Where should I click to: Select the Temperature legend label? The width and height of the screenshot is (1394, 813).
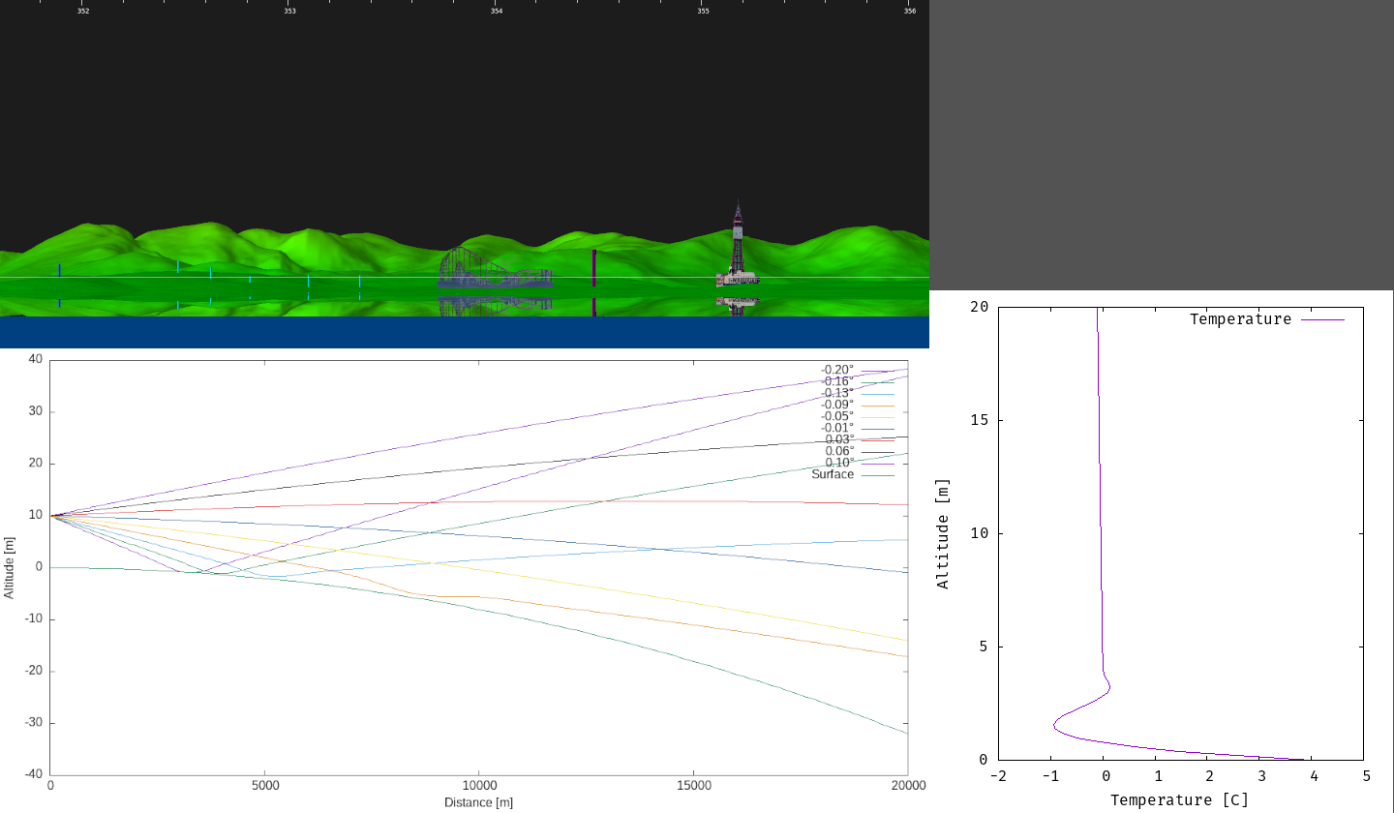coord(1240,319)
